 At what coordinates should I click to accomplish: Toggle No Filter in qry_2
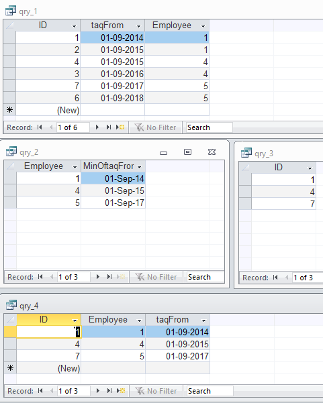point(156,277)
